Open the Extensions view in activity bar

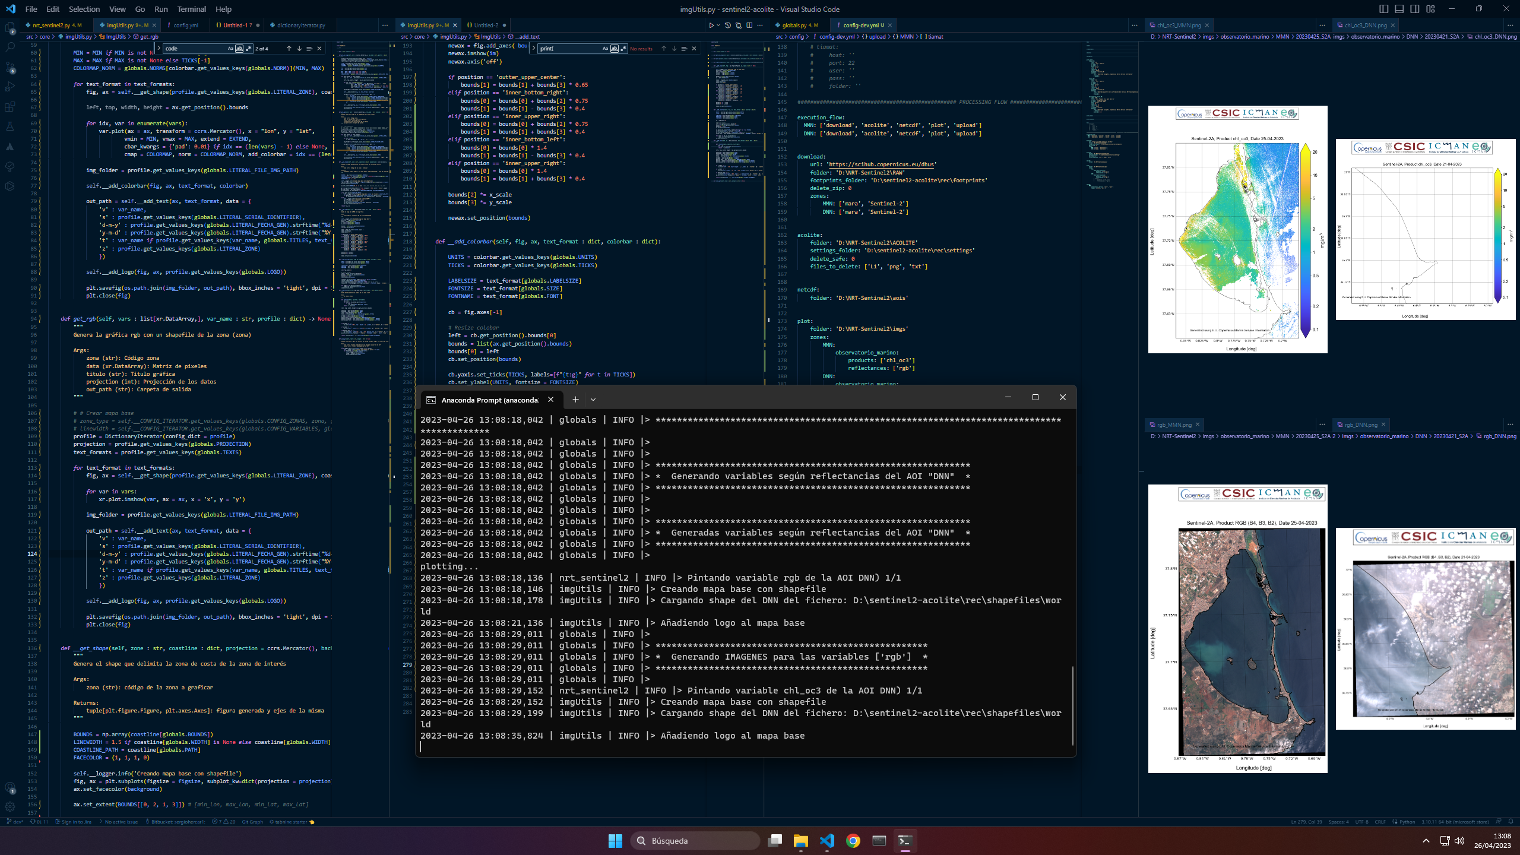point(10,107)
